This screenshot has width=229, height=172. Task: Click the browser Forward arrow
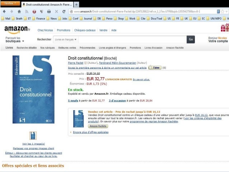click(12, 11)
